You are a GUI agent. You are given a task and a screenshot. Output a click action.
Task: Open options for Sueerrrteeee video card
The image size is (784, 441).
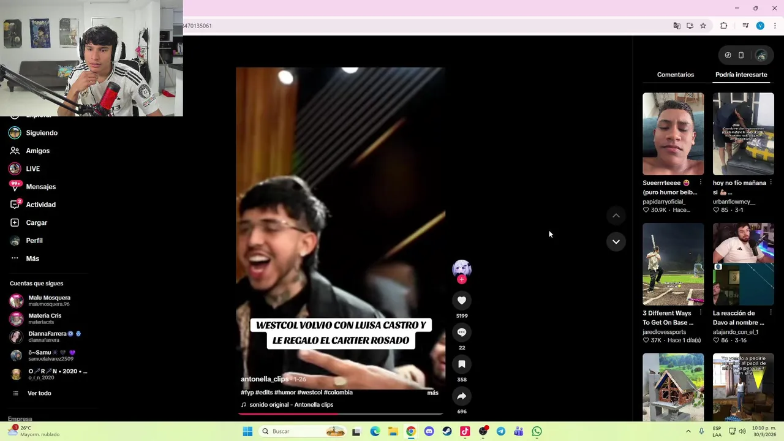(x=701, y=183)
